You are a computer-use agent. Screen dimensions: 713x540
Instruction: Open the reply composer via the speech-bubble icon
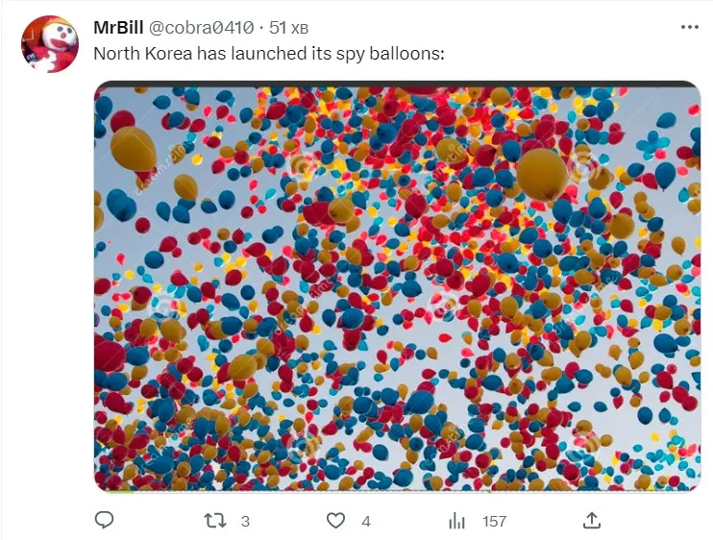click(x=105, y=520)
